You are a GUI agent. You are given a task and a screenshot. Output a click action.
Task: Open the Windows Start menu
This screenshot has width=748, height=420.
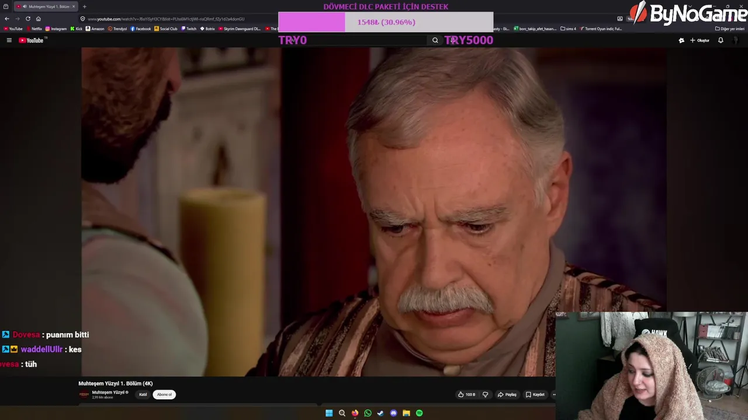pyautogui.click(x=329, y=413)
